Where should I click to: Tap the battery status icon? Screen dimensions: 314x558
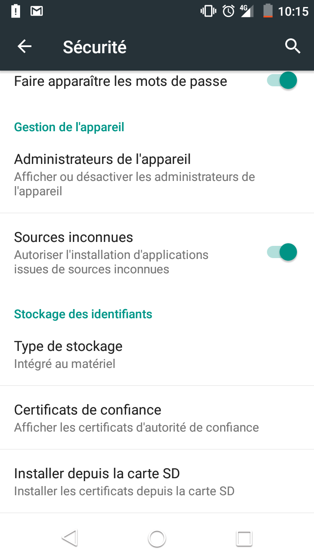(268, 11)
